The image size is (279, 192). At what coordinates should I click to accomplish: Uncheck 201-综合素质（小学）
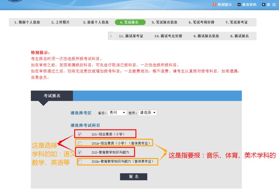[x=80, y=134]
